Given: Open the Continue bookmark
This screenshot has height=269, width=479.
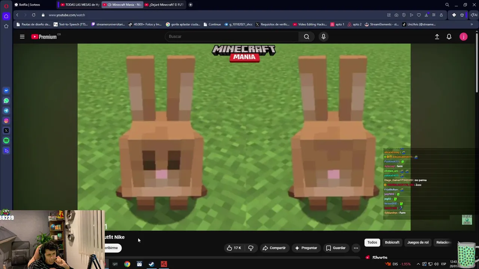Looking at the screenshot, I should [x=212, y=24].
